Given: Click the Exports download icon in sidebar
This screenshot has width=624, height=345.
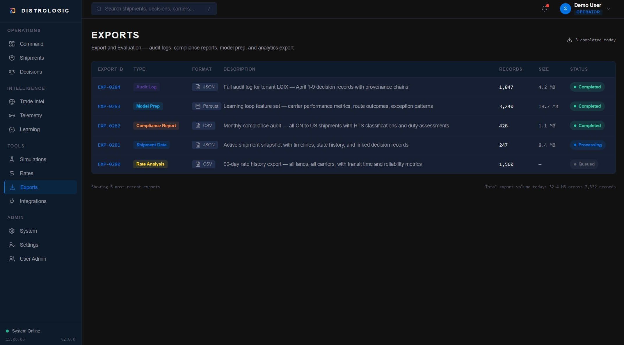Looking at the screenshot, I should [13, 187].
